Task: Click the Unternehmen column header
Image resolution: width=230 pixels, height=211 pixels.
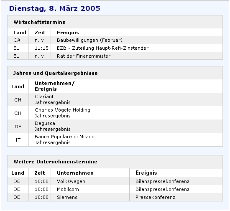Action: 75,173
